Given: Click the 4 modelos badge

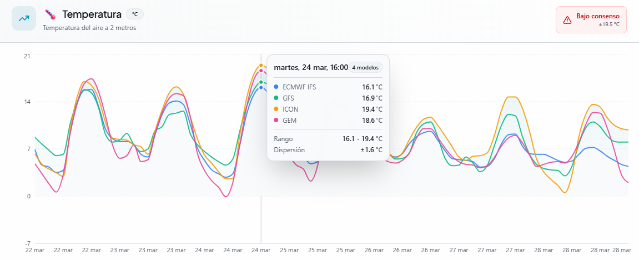Looking at the screenshot, I should tap(365, 68).
